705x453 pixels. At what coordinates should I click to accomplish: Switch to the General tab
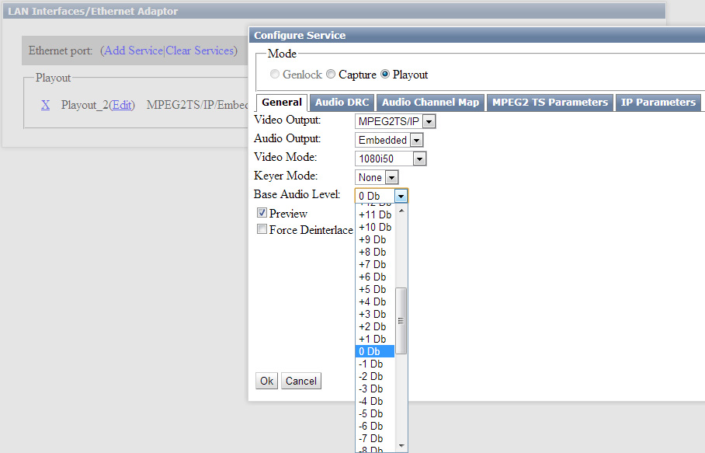(x=282, y=102)
